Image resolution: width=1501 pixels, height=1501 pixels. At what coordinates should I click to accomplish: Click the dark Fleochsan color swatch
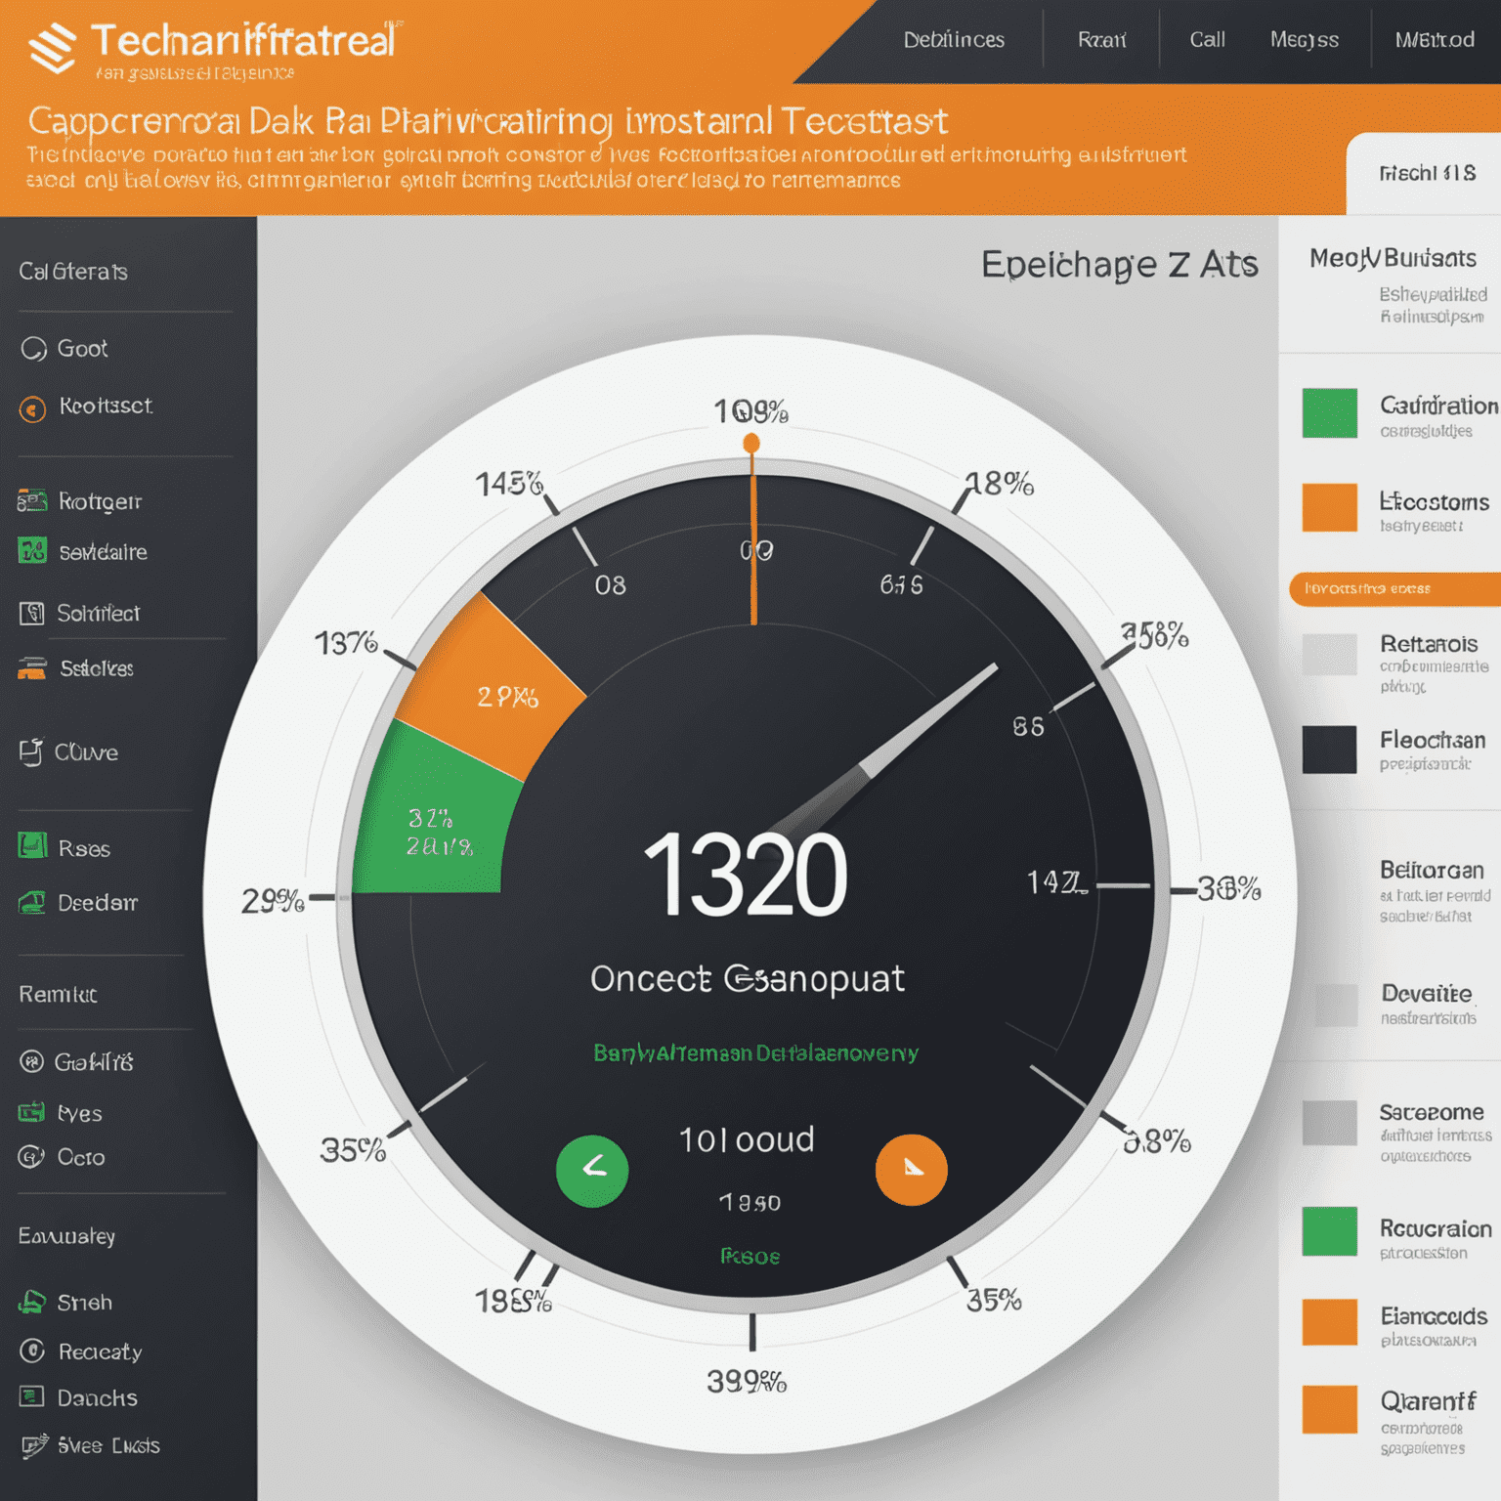coord(1330,750)
